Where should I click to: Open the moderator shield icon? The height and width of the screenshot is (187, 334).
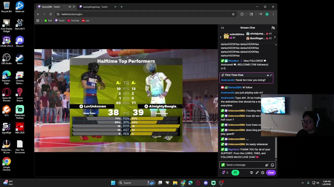pyautogui.click(x=251, y=172)
